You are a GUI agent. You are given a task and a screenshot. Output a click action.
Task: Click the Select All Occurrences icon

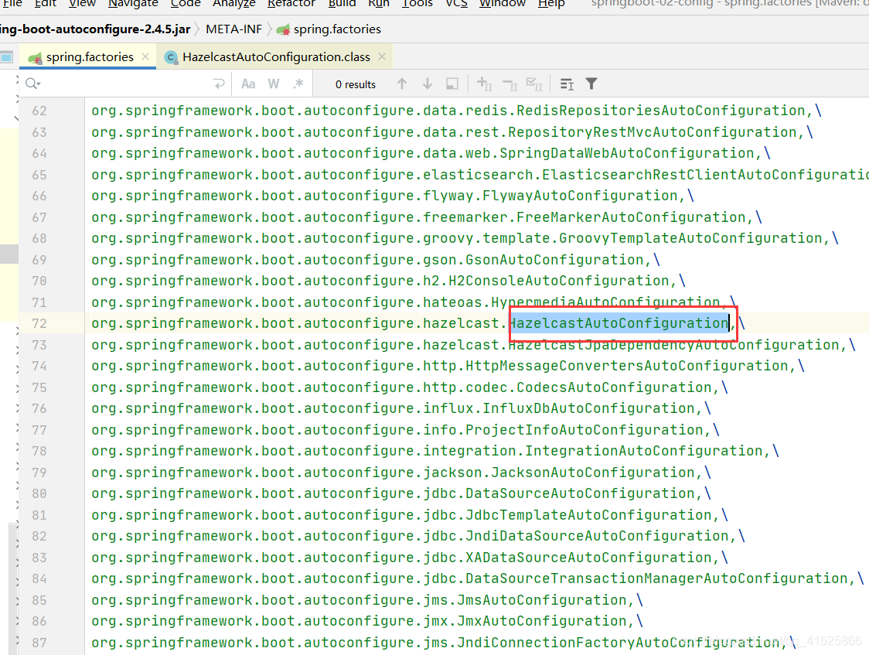click(x=533, y=84)
